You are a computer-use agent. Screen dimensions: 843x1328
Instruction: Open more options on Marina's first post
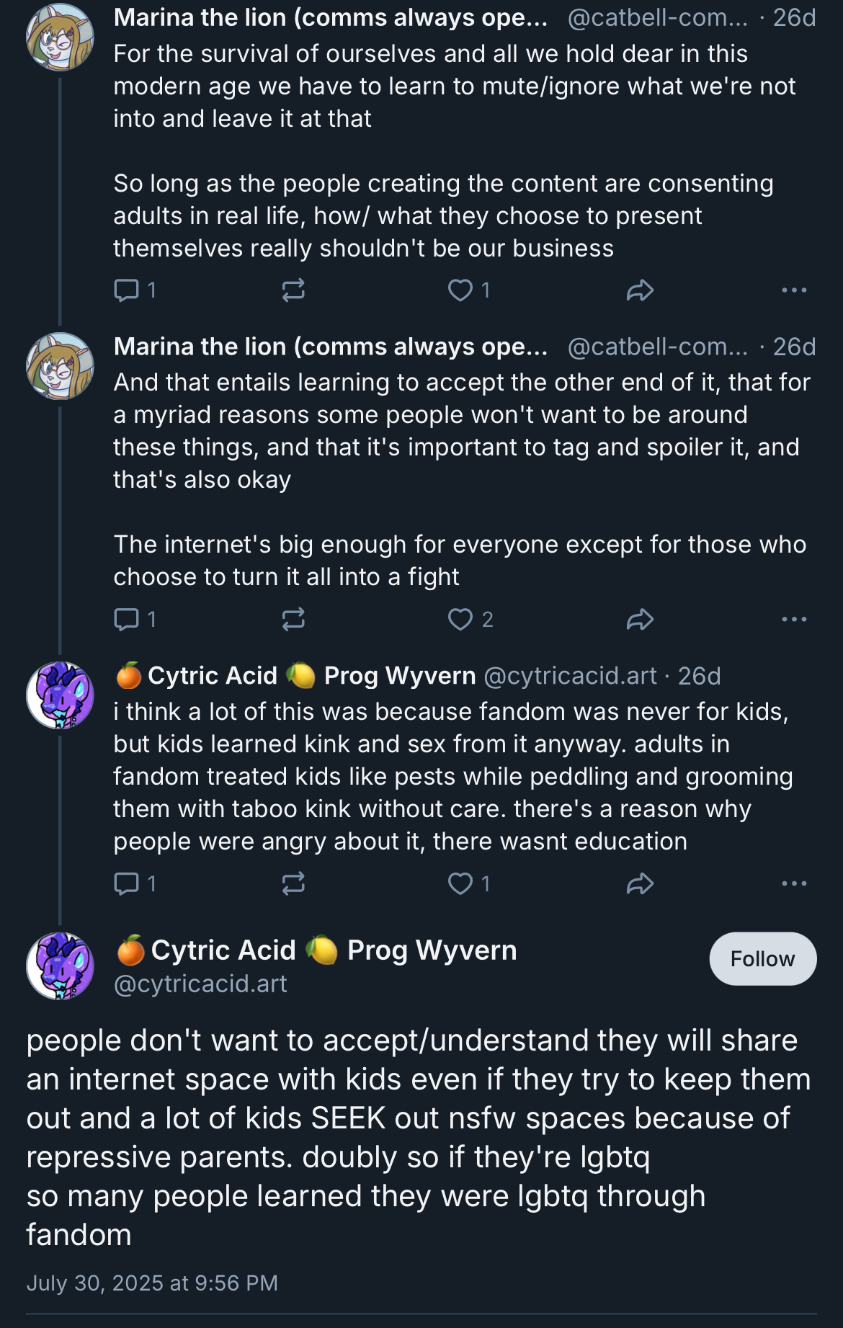click(x=794, y=290)
